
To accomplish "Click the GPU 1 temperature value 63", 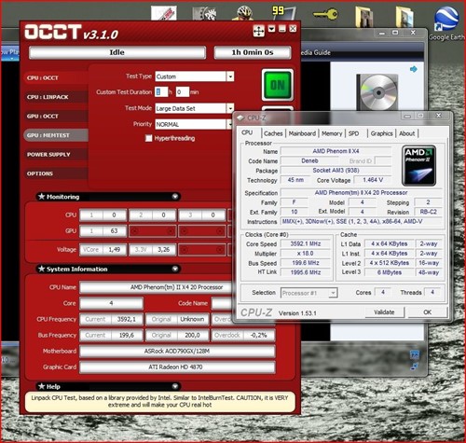I will pyautogui.click(x=114, y=231).
